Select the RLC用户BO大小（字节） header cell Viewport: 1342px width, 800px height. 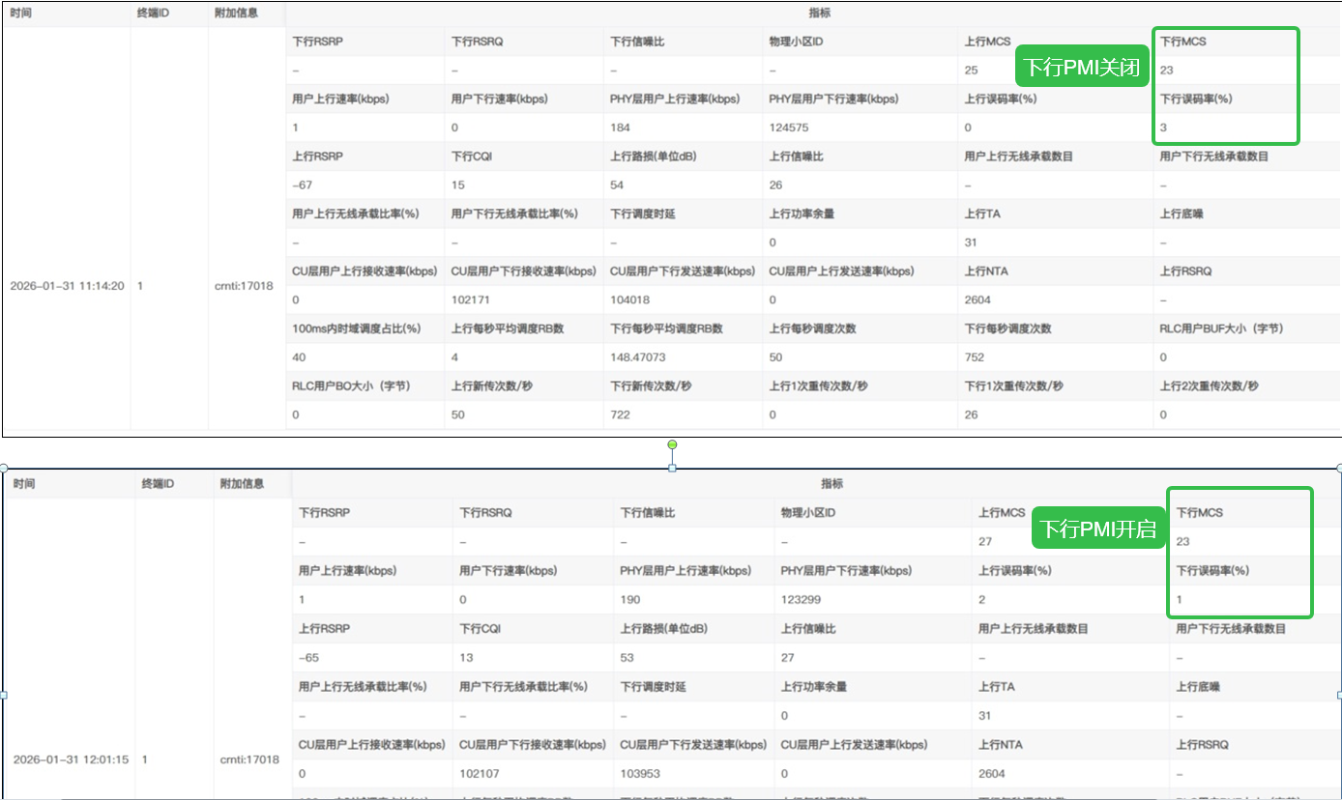[352, 386]
